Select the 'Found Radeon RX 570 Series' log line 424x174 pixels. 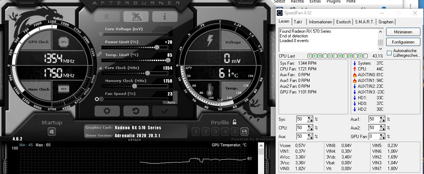[x=305, y=31]
